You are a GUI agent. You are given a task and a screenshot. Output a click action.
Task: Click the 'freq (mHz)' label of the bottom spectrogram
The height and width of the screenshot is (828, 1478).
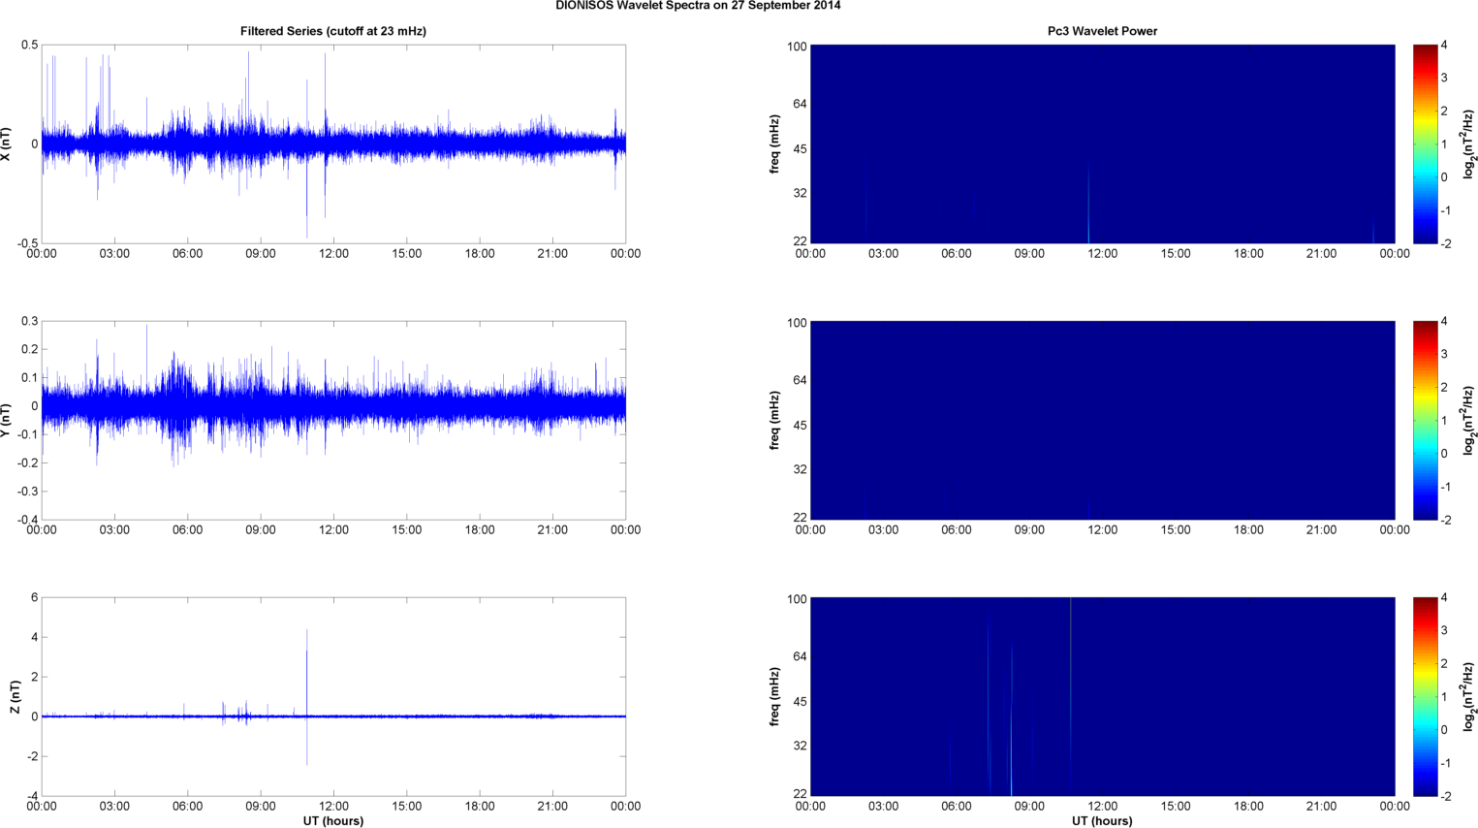[x=775, y=696]
